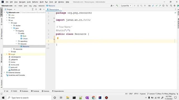The image size is (179, 100).
Task: Click the UTF-8 encoding indicator
Action: [136, 94]
